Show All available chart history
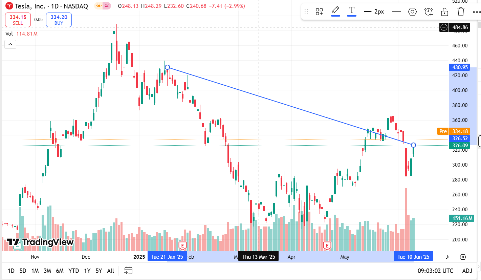Image resolution: width=481 pixels, height=280 pixels. click(110, 271)
